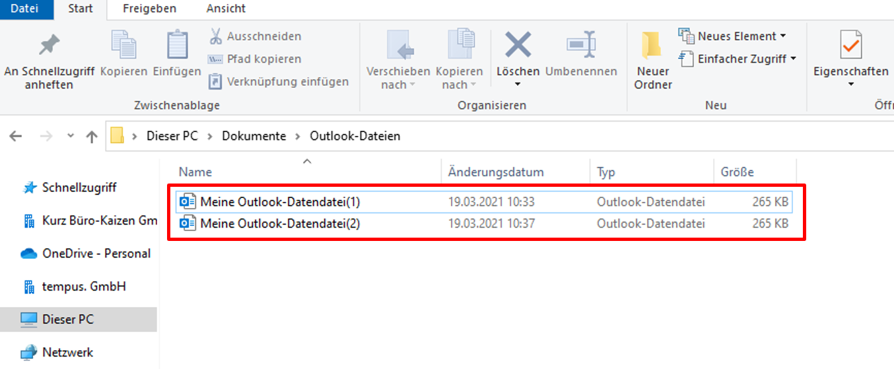Click the Kopieren clipboard icon

pos(123,45)
